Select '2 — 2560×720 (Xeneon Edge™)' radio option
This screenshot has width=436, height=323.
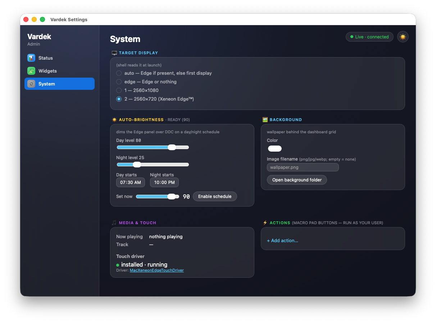click(x=119, y=99)
